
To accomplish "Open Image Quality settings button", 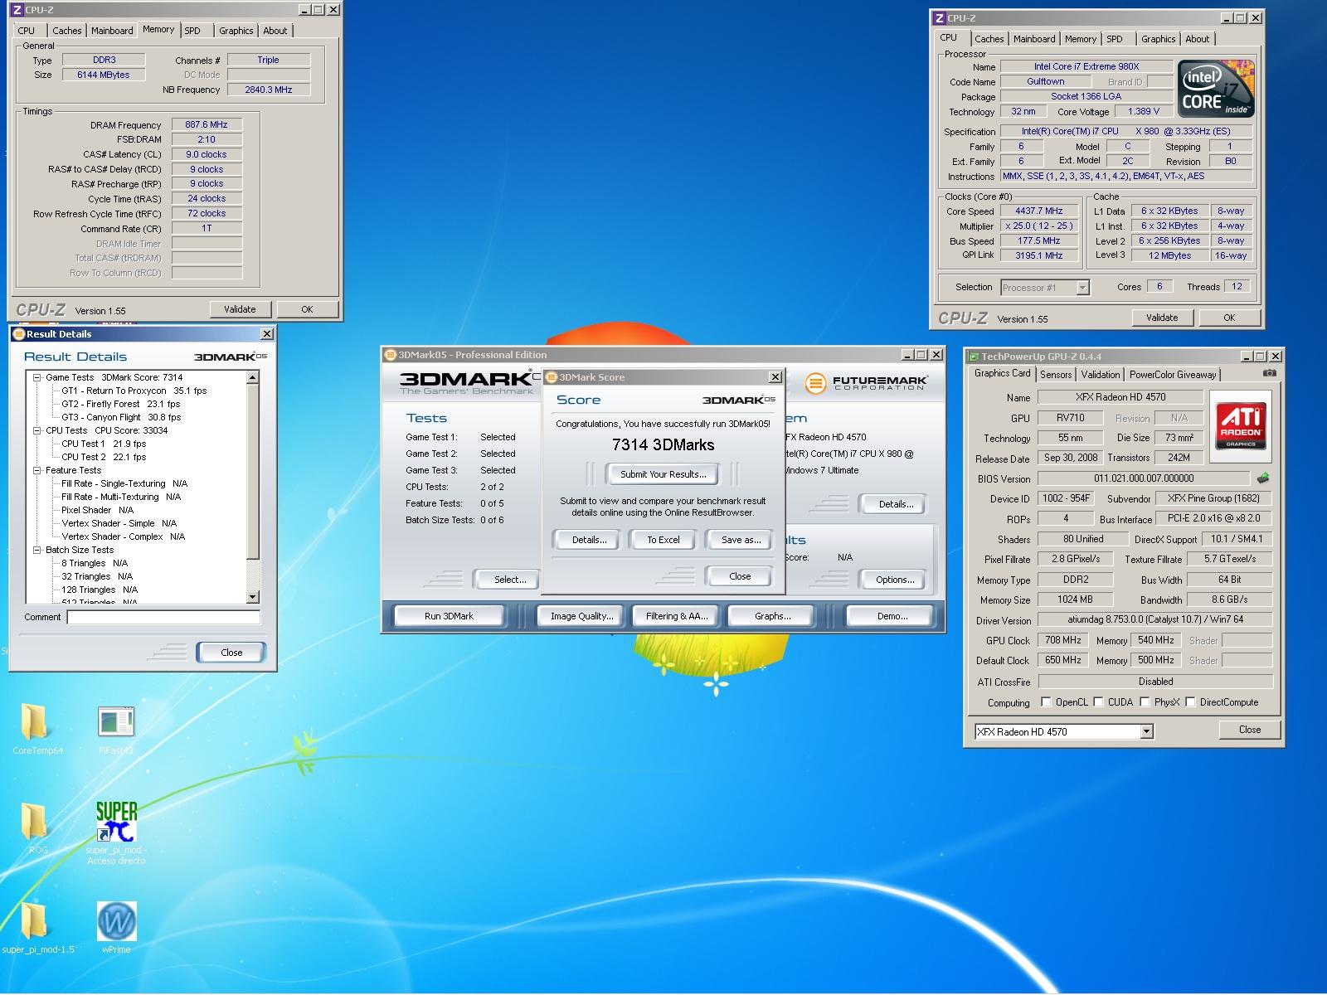I will tap(581, 616).
